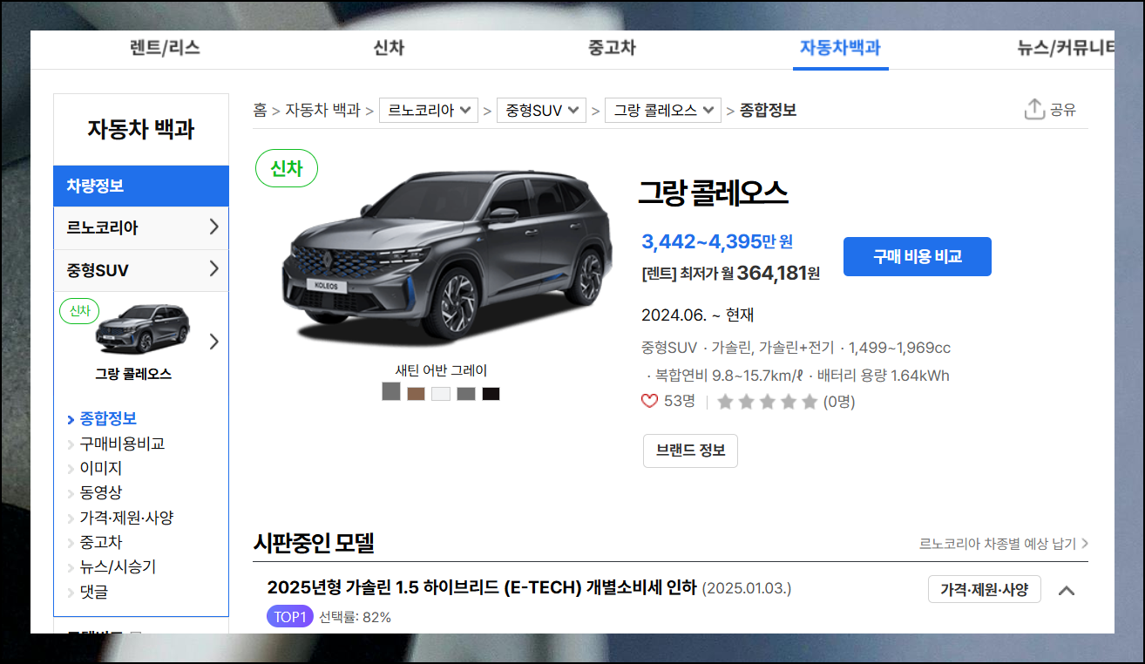Click the 선택률: 82% text

(x=355, y=617)
